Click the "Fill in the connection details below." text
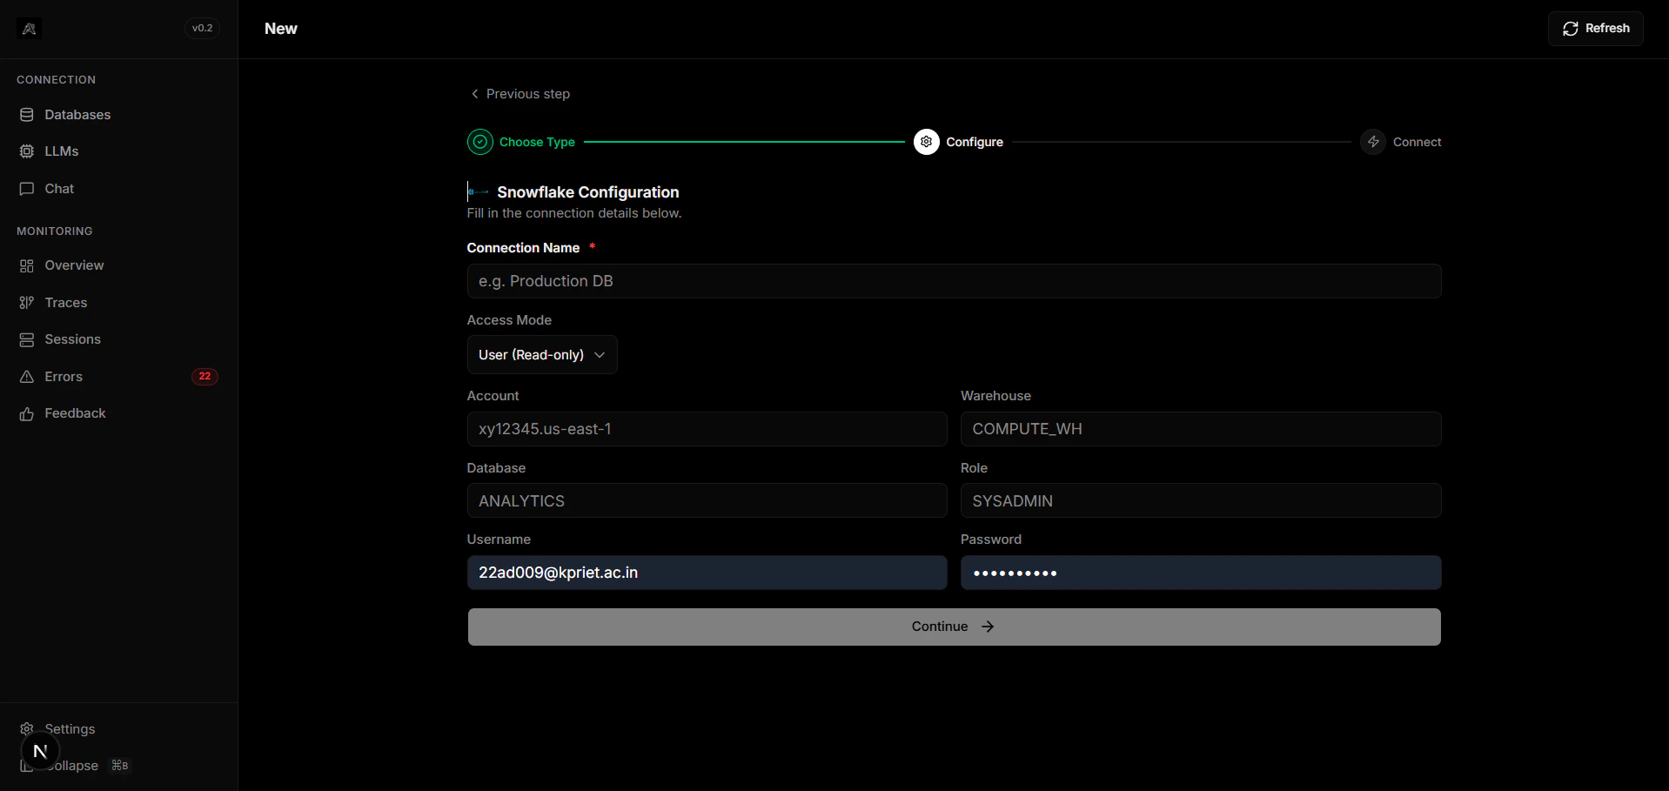Screen dimensions: 1669x791 click(574, 213)
